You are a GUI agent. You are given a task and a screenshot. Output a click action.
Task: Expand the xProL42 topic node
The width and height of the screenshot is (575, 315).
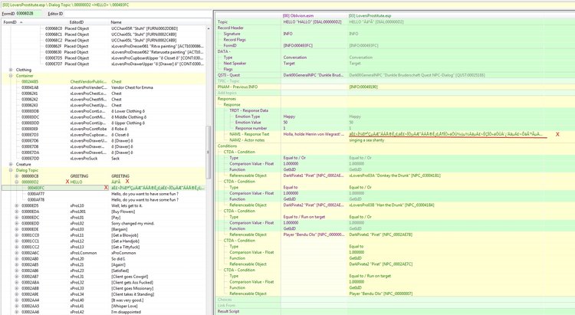coord(17,312)
